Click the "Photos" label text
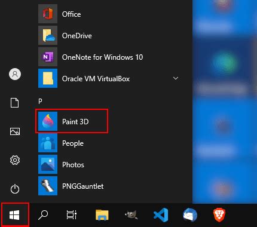 click(x=73, y=165)
